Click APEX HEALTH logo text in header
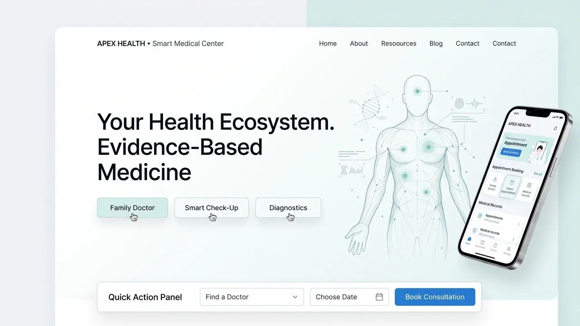The height and width of the screenshot is (326, 580). 121,43
